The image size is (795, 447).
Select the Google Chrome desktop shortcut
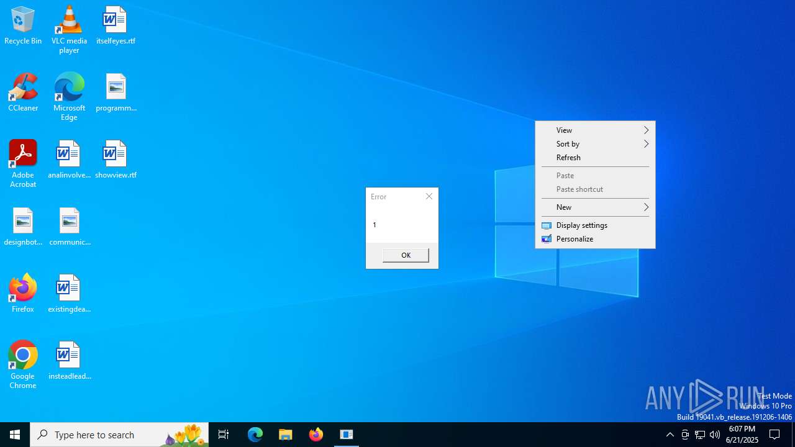23,364
